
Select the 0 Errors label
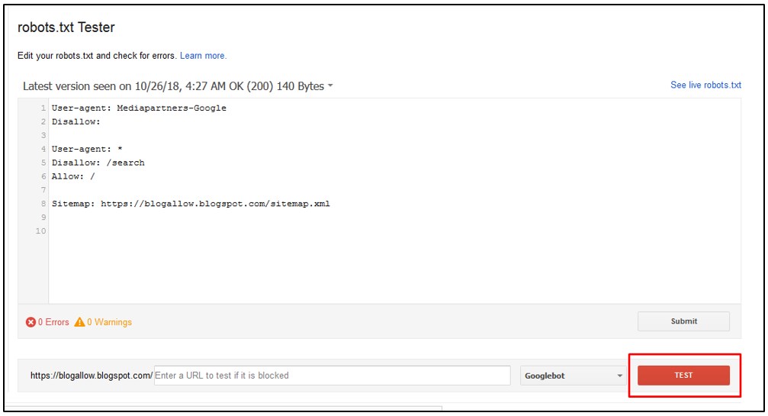[x=53, y=322]
